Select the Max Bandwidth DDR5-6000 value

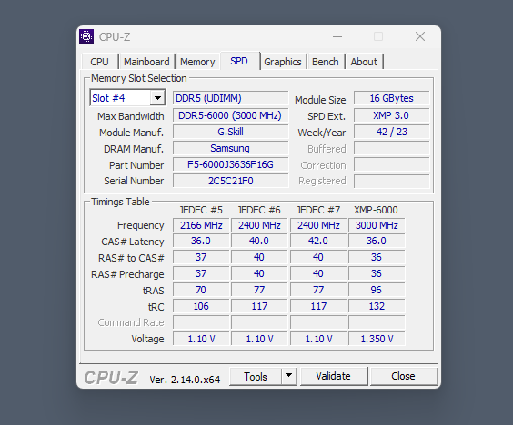point(231,115)
